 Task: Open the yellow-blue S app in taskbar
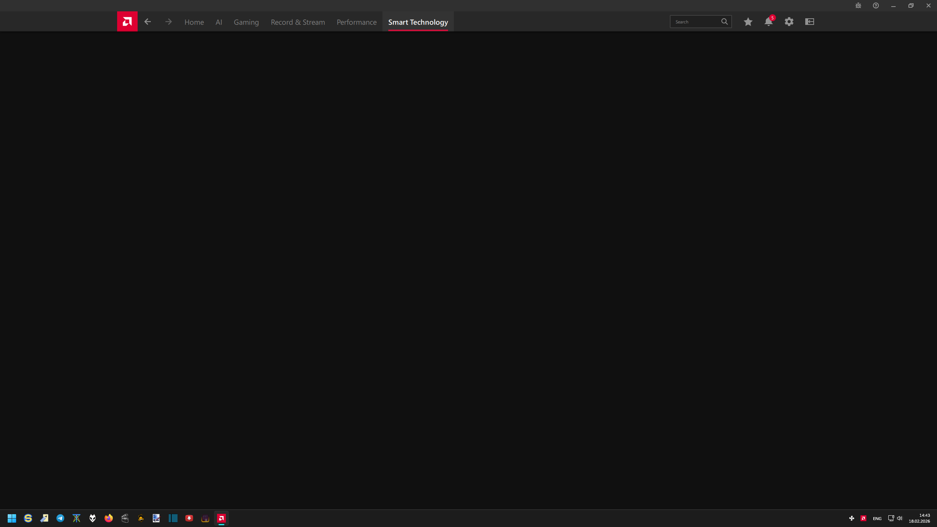pyautogui.click(x=28, y=518)
